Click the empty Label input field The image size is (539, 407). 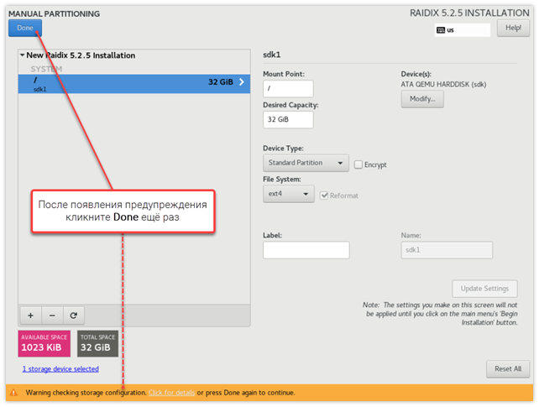click(306, 250)
